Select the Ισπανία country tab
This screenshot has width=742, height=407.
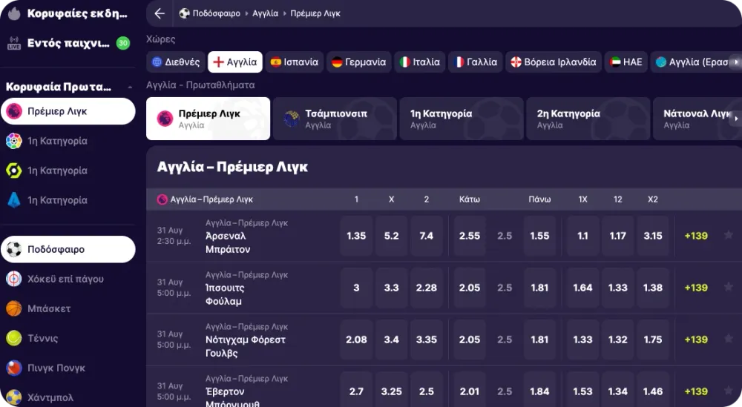pos(295,62)
